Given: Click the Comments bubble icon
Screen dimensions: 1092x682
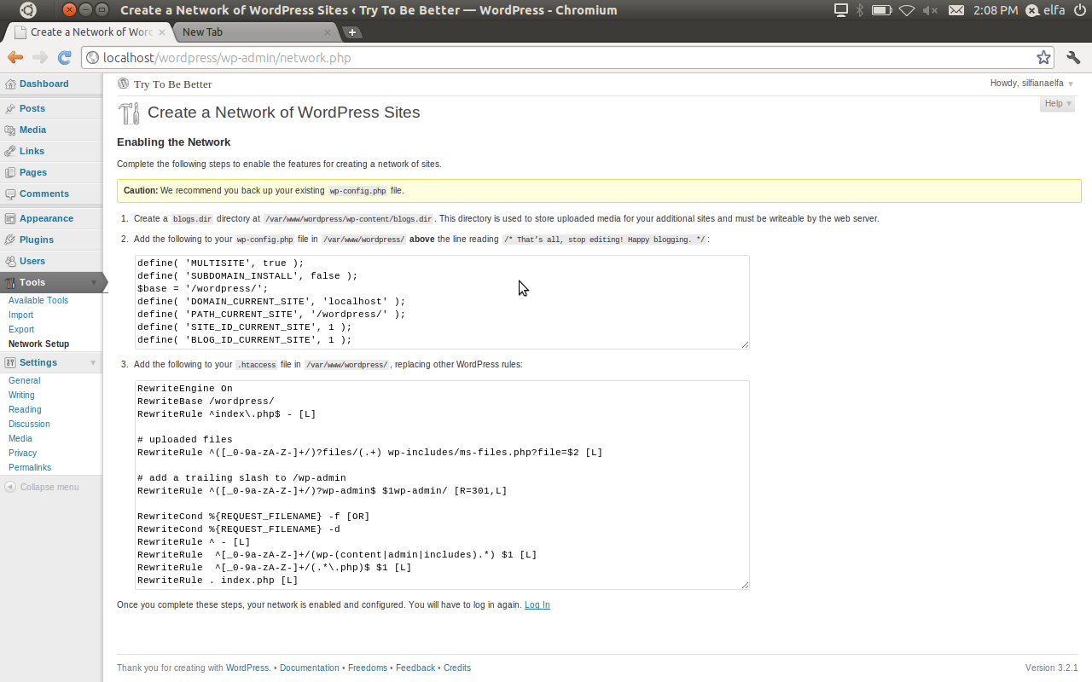Looking at the screenshot, I should (10, 194).
